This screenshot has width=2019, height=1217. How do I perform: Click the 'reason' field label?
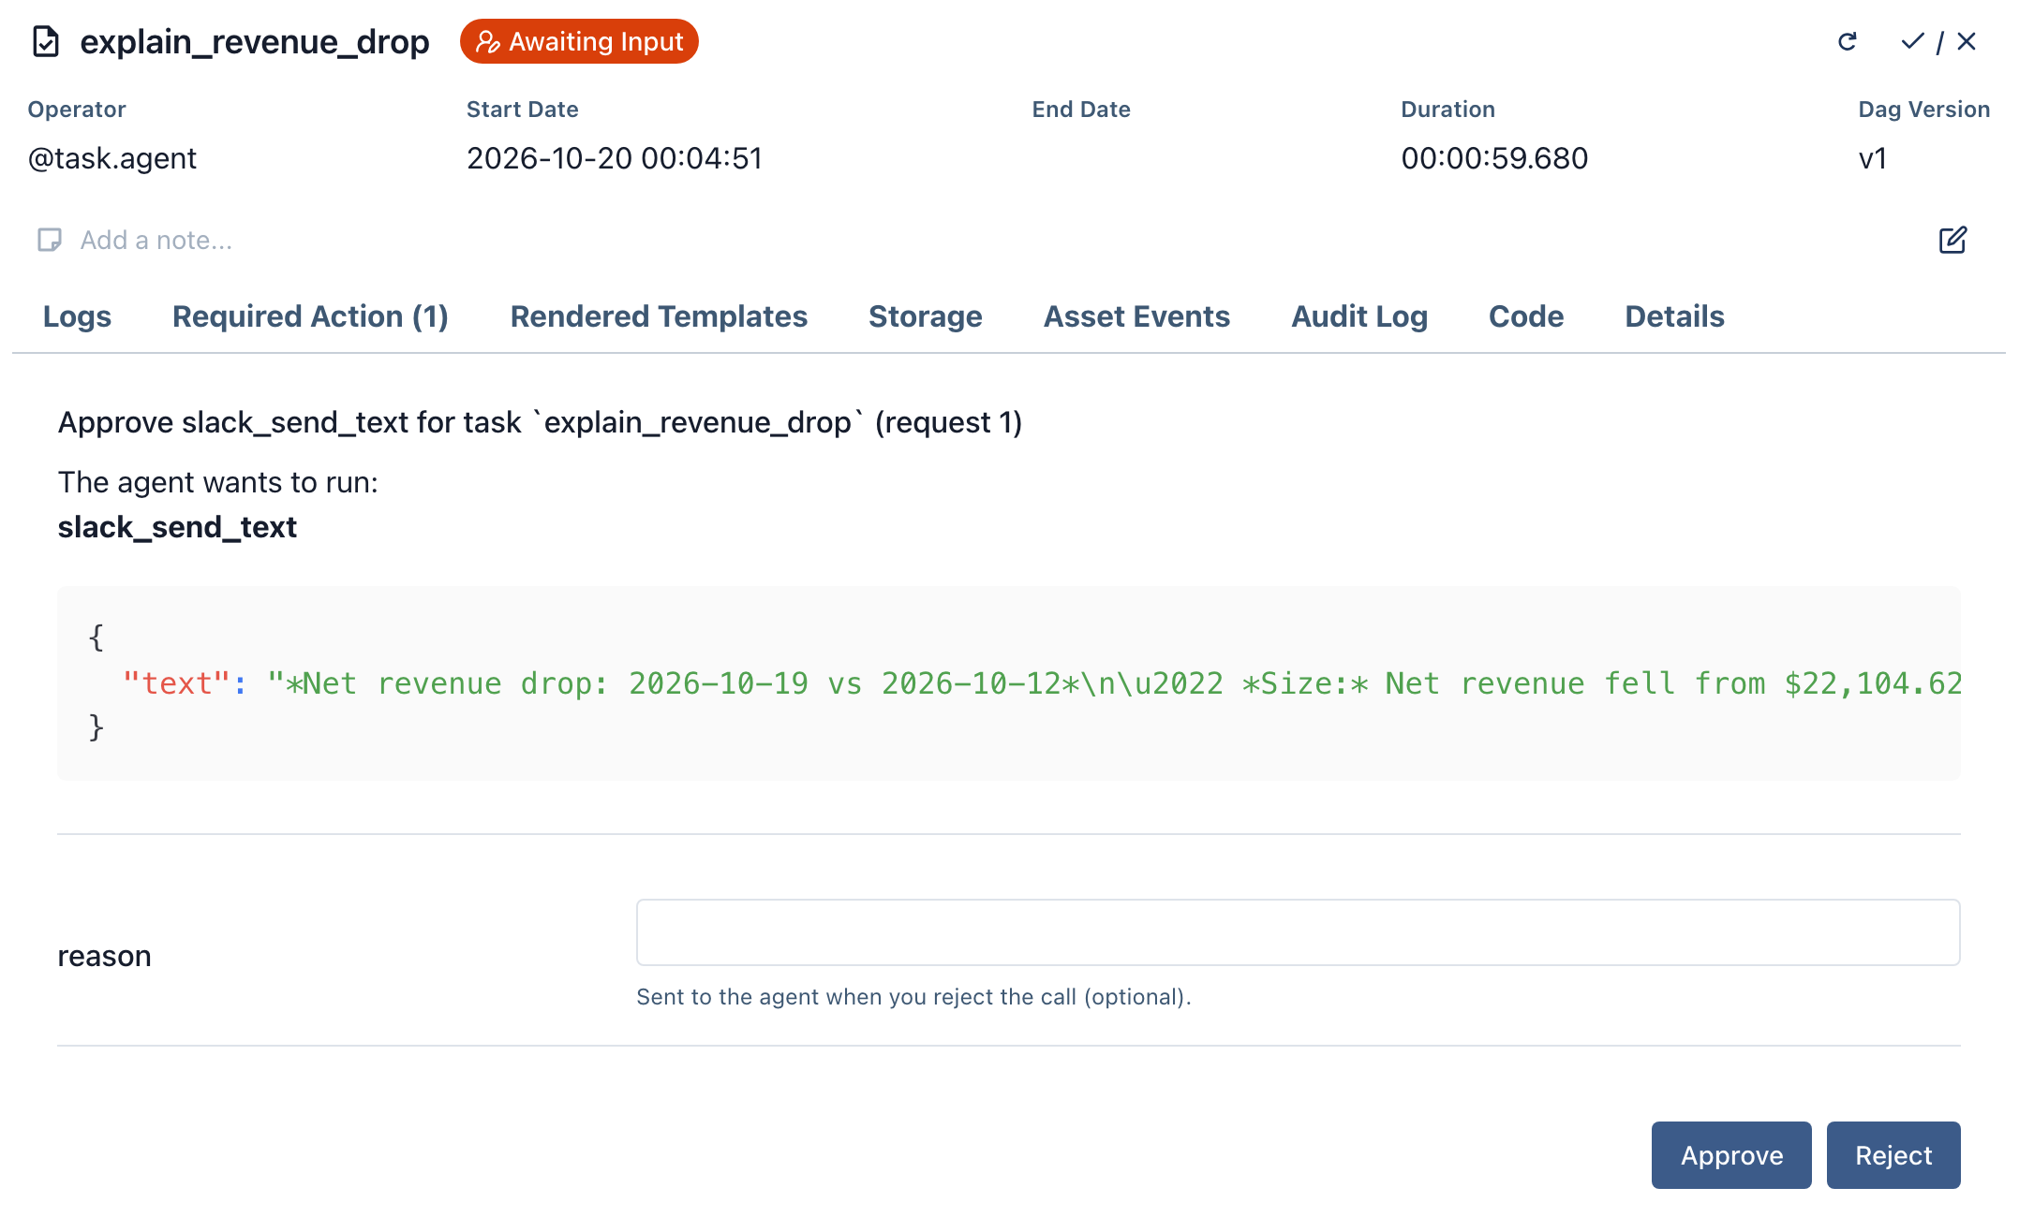click(104, 956)
